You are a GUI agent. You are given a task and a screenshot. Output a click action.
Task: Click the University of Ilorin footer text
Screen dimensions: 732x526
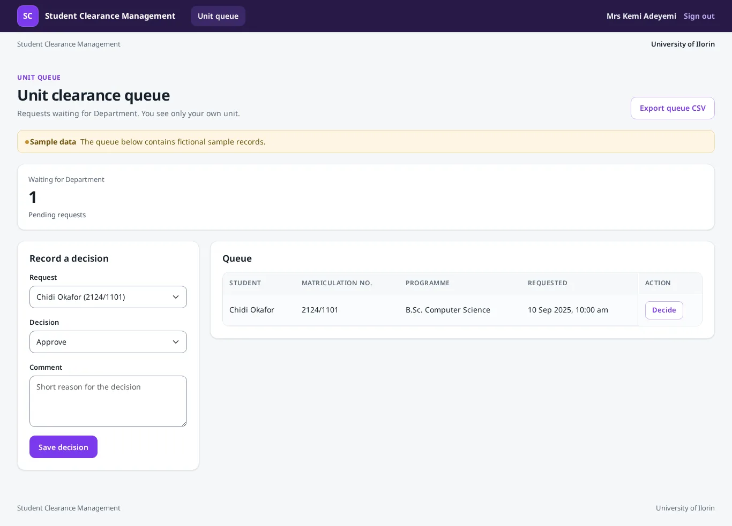[x=685, y=508]
